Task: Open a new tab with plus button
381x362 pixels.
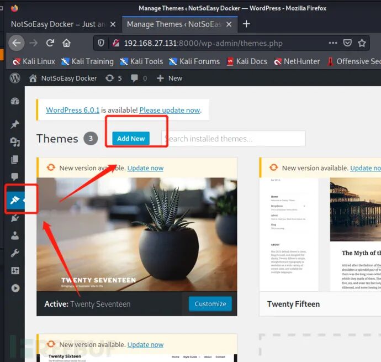Action: coord(246,24)
